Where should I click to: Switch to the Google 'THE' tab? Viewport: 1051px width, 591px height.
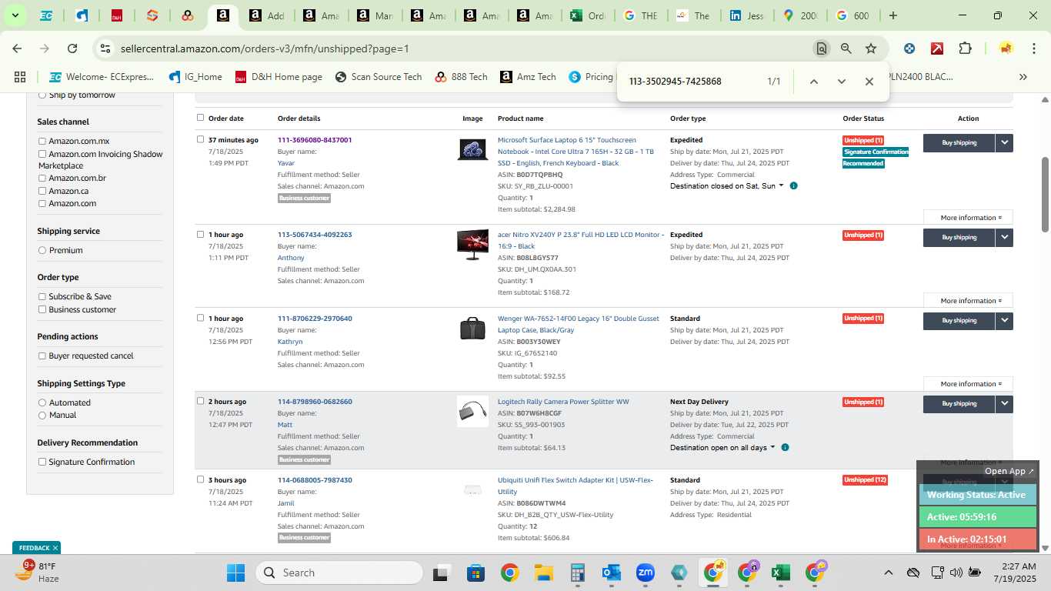tap(640, 15)
